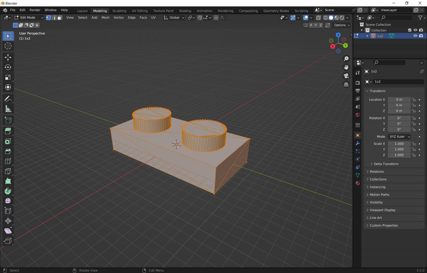Viewport: 427px width, 273px height.
Task: Switch to the Sculpting workspace tab
Action: coord(119,11)
